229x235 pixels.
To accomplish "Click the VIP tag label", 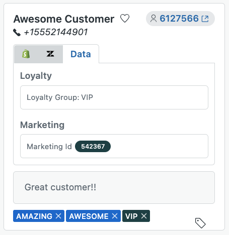I will point(131,216).
